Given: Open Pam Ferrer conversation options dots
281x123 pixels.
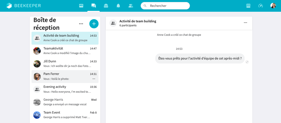Looking at the screenshot, I should click(x=94, y=79).
